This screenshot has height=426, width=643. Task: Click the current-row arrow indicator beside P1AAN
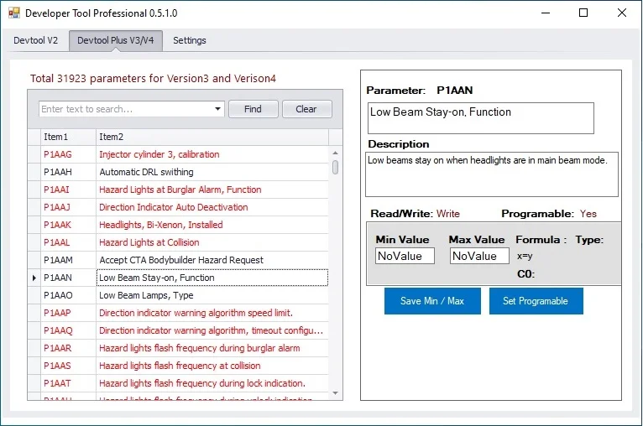pos(34,278)
